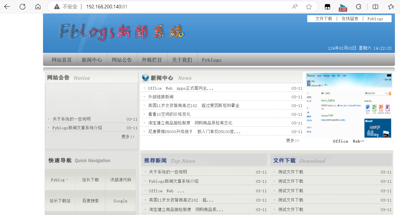Open the 关于我们 navigation item
This screenshot has width=400, height=215.
(x=182, y=59)
